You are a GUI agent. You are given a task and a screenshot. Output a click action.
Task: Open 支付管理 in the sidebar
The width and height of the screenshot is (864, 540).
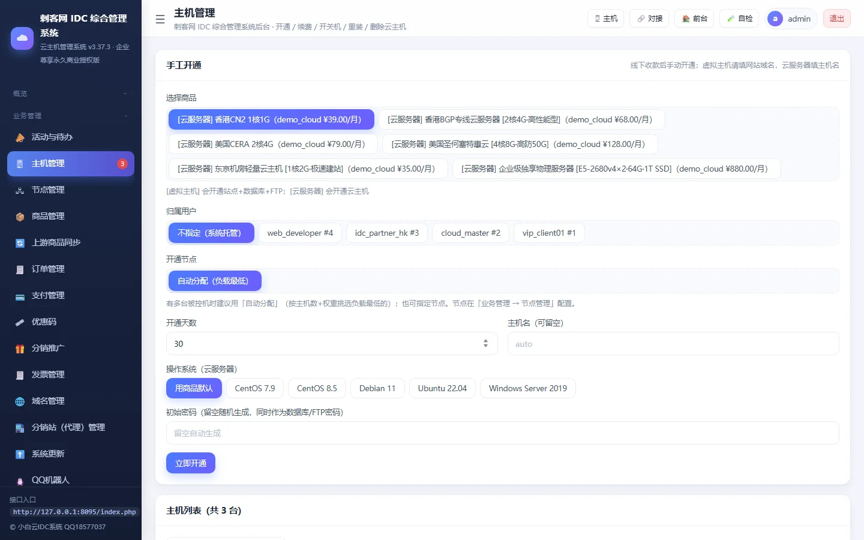click(71, 296)
